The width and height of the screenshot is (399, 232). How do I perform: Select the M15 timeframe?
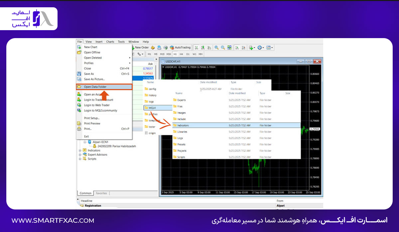click(162, 54)
